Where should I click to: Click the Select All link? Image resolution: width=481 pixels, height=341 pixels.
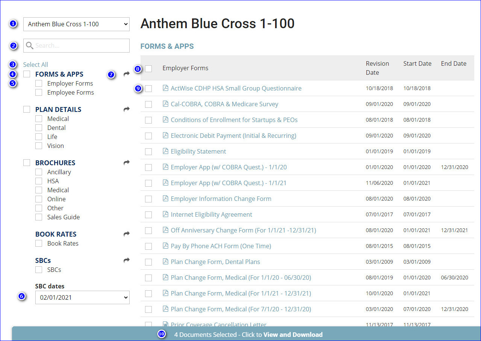click(x=36, y=65)
